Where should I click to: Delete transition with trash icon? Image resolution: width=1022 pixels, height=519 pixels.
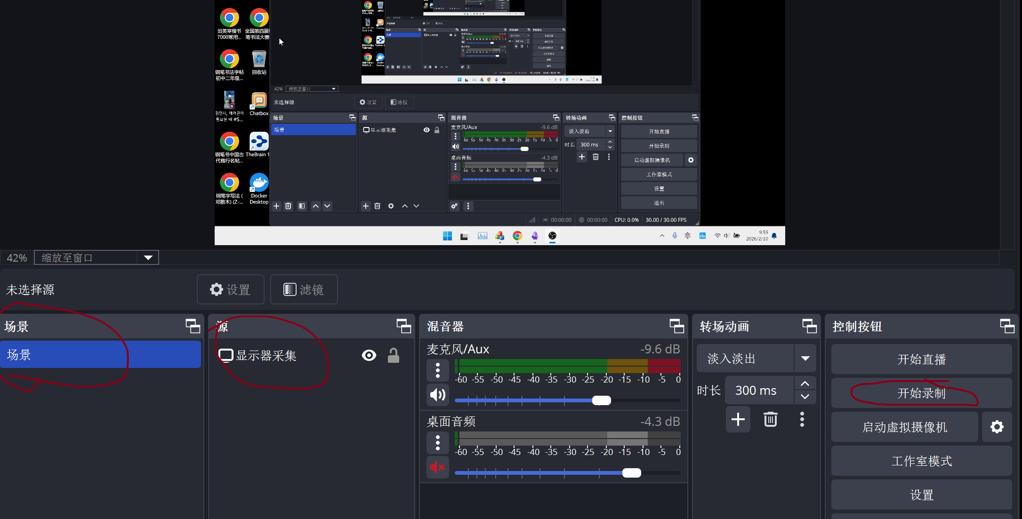click(x=770, y=419)
